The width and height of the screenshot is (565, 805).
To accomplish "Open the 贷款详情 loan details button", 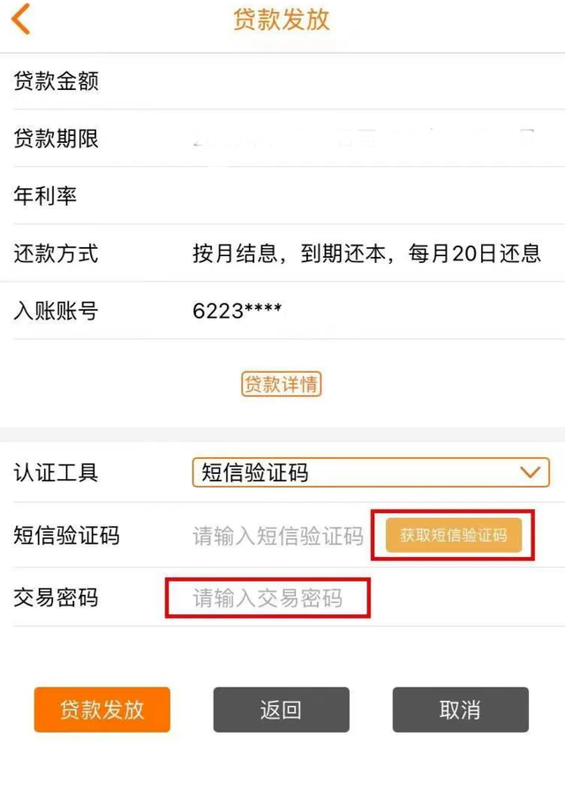I will click(282, 384).
